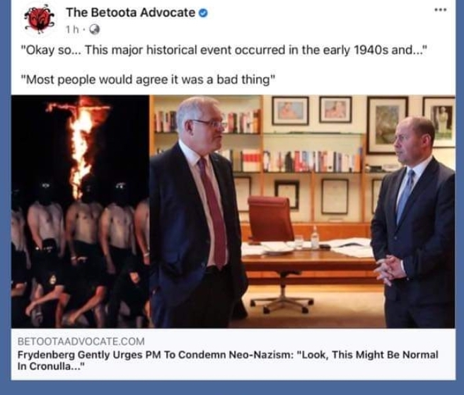Open the BETOOTAADVOCATE.COM domain link
464x395 pixels.
pyautogui.click(x=81, y=341)
